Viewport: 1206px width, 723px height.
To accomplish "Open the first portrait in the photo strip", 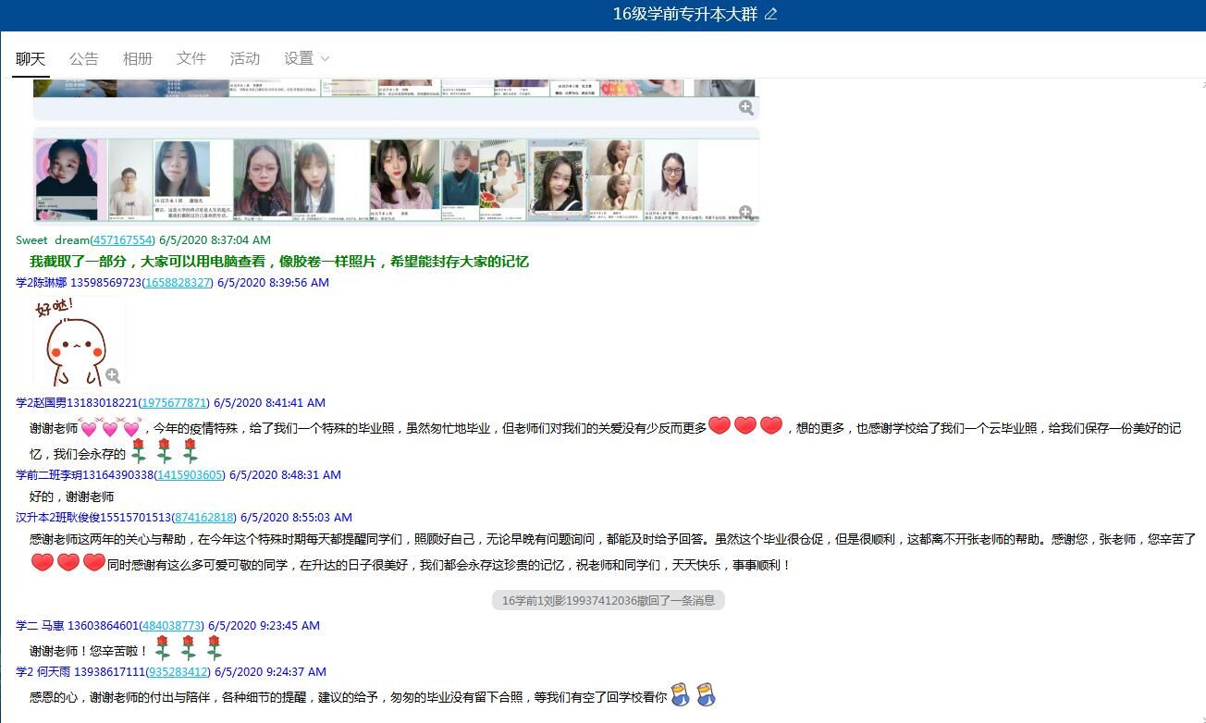I will tap(67, 179).
